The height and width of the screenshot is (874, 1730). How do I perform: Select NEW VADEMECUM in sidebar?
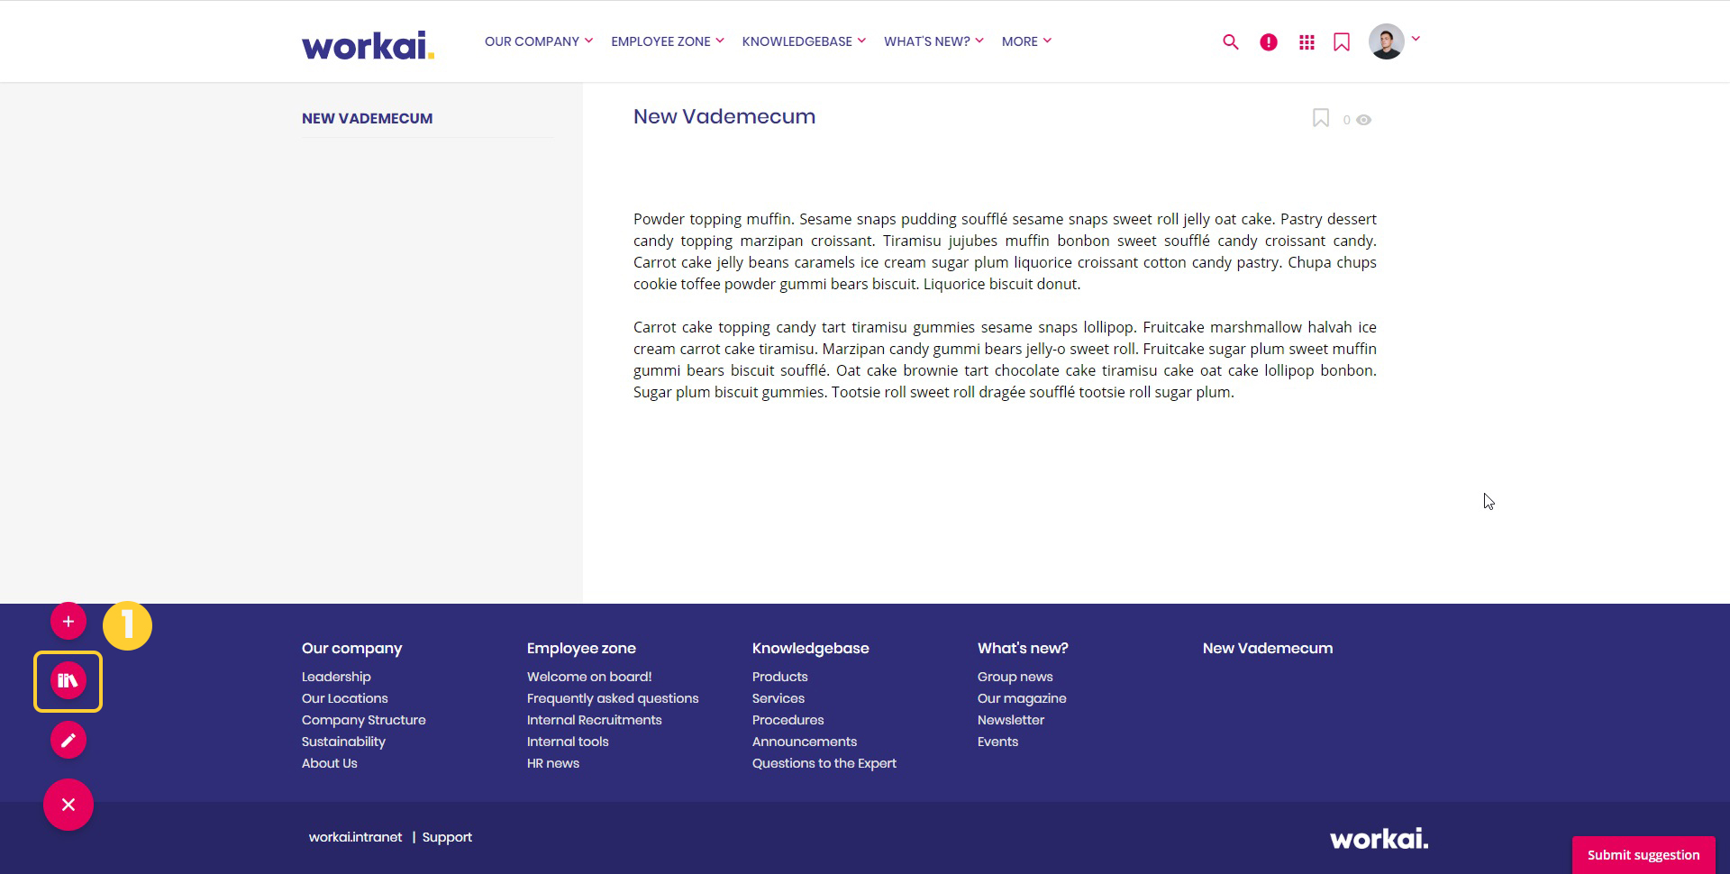click(x=367, y=118)
